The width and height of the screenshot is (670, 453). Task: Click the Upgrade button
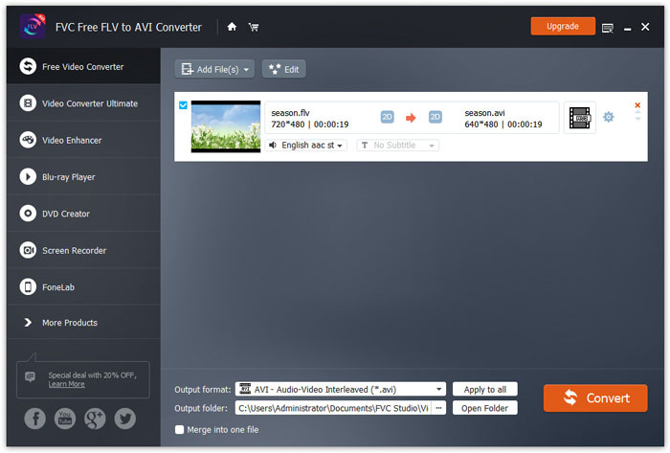[x=563, y=26]
